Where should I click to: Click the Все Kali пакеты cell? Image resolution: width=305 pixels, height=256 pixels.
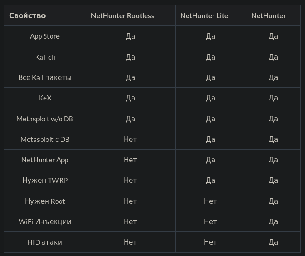(45, 77)
